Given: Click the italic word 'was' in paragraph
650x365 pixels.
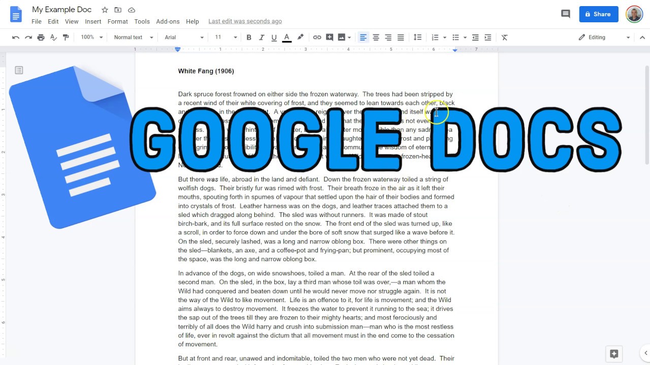Looking at the screenshot, I should [212, 179].
